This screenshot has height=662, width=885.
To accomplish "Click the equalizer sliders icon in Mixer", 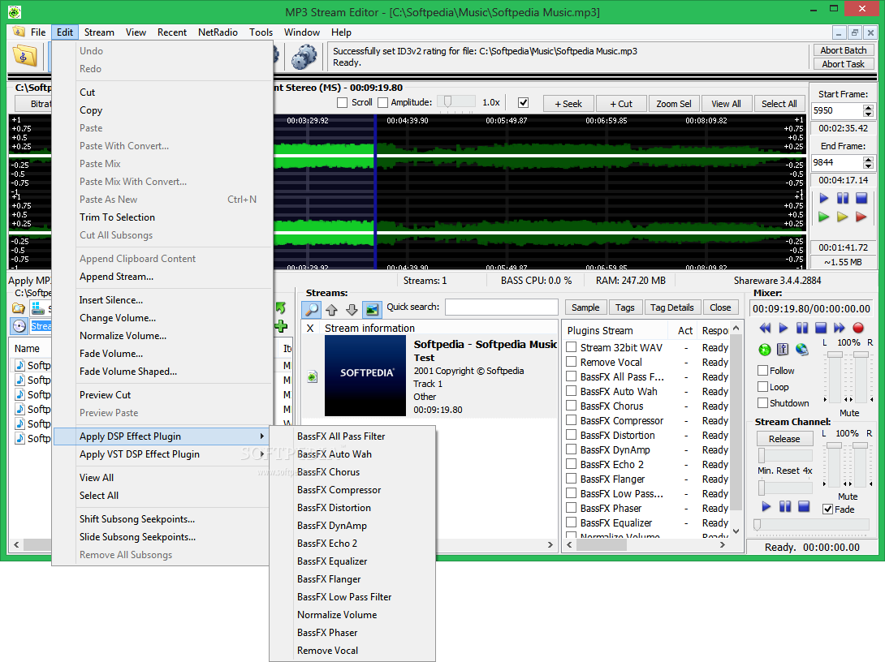I will click(783, 350).
